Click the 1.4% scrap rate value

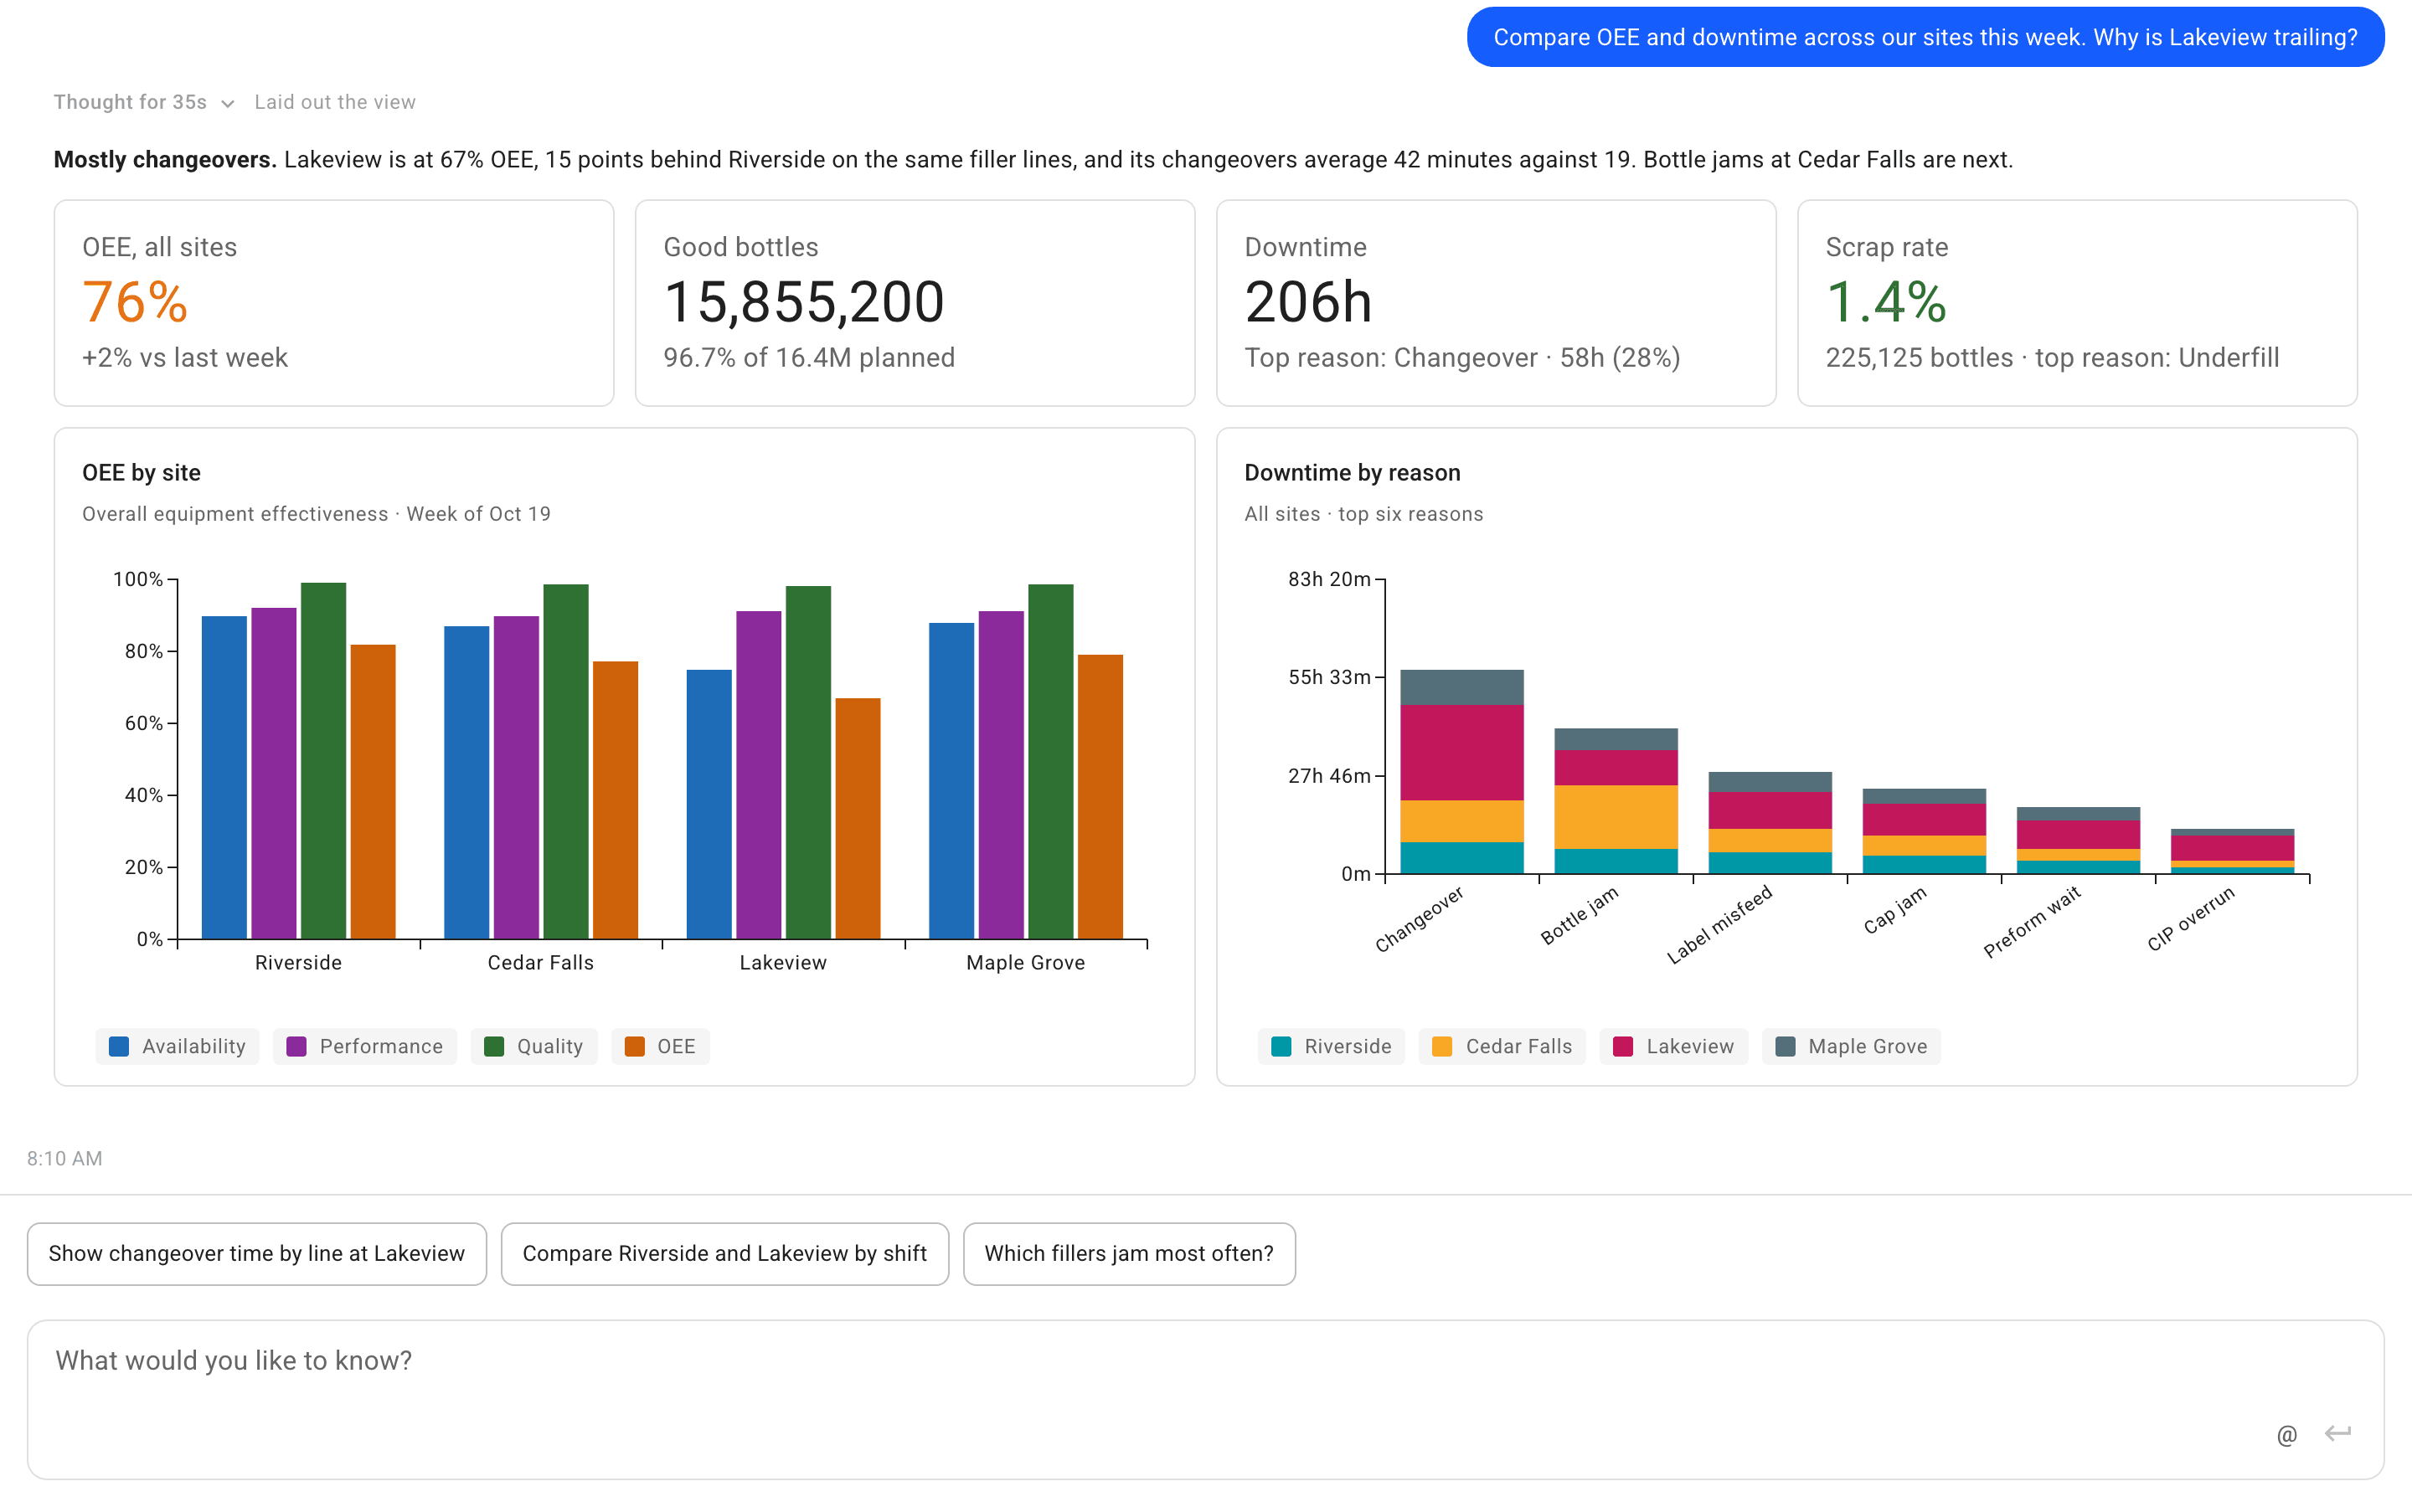click(x=1886, y=302)
